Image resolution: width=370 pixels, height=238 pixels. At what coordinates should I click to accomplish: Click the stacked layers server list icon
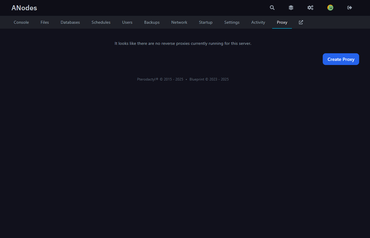[291, 8]
